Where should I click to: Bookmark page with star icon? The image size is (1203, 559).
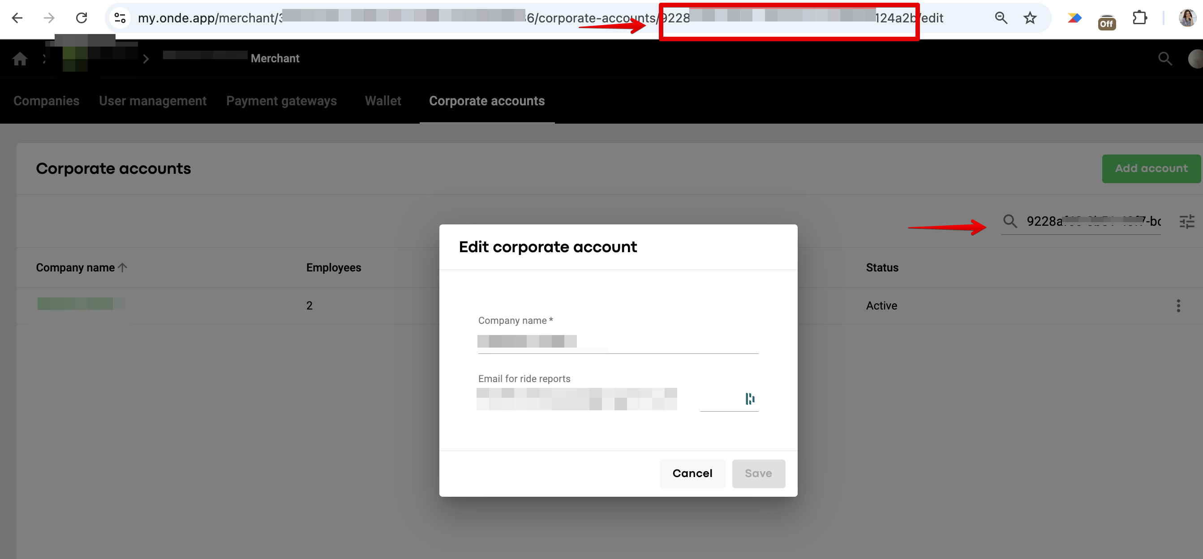[1030, 18]
